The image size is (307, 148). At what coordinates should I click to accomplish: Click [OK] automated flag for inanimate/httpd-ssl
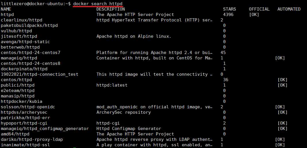pyautogui.click(x=280, y=145)
